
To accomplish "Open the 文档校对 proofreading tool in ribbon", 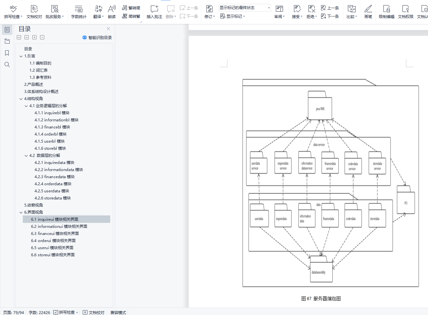I will [x=34, y=12].
